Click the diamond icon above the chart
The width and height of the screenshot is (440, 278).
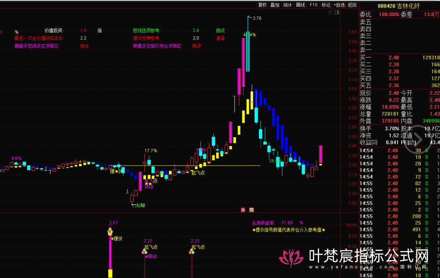[330, 13]
